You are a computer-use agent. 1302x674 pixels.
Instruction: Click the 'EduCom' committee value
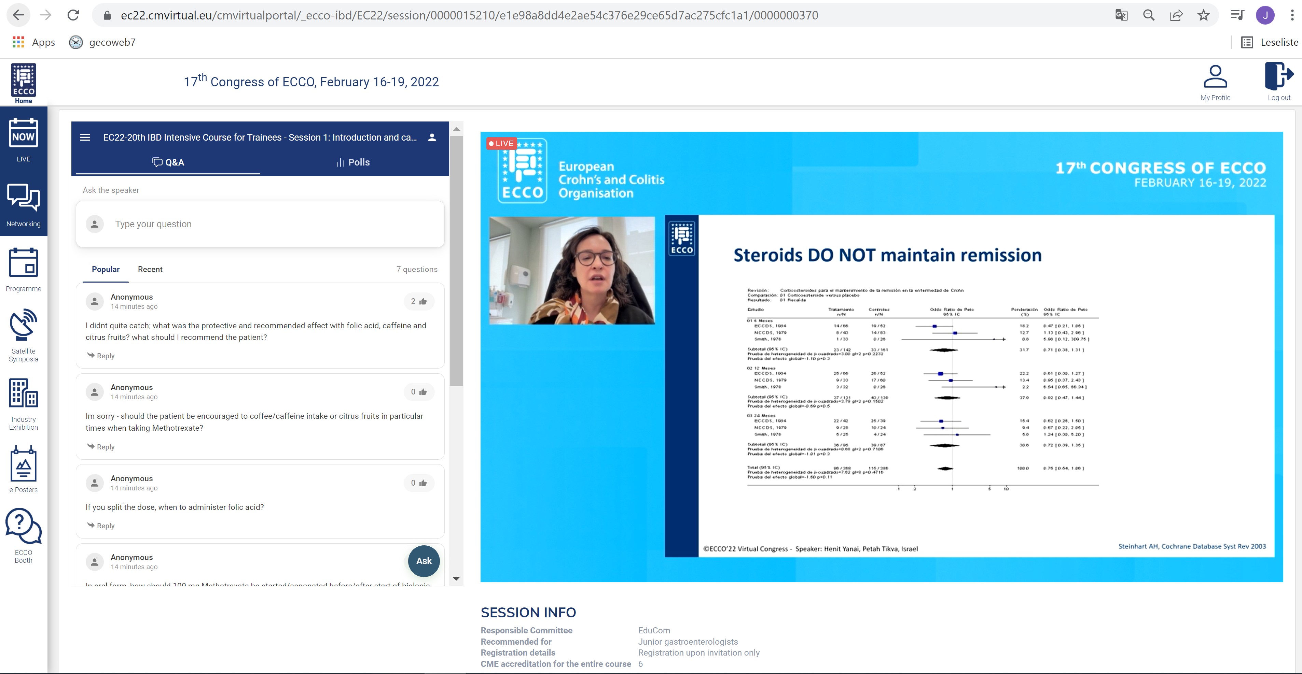pyautogui.click(x=654, y=631)
